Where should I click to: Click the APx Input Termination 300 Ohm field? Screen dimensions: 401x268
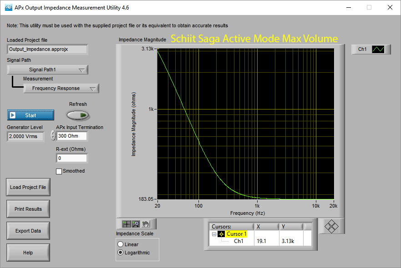tap(72, 136)
